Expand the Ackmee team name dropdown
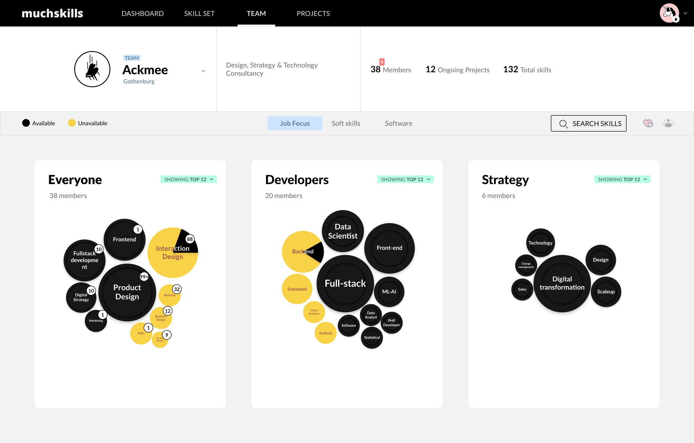The height and width of the screenshot is (443, 694). click(x=203, y=71)
